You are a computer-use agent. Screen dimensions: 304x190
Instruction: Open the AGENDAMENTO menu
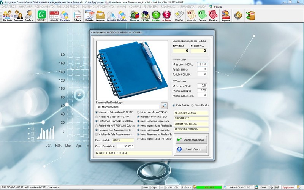coord(44,6)
